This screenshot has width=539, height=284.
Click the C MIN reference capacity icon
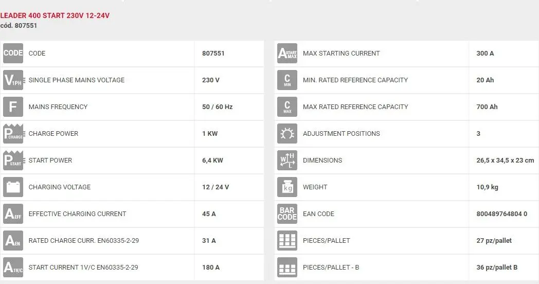288,80
